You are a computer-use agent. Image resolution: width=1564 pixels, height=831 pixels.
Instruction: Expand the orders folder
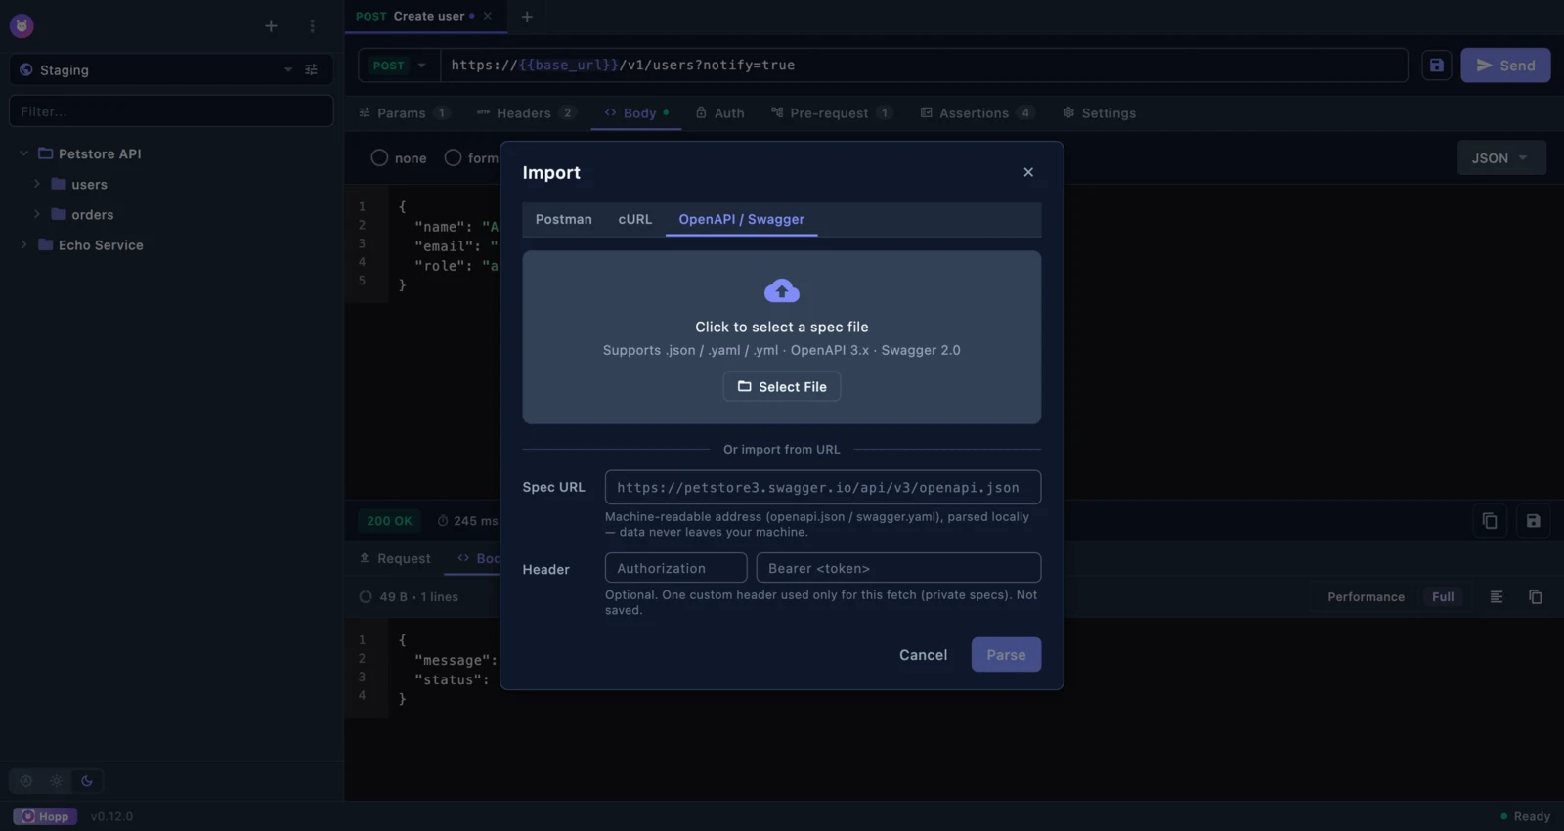click(37, 214)
